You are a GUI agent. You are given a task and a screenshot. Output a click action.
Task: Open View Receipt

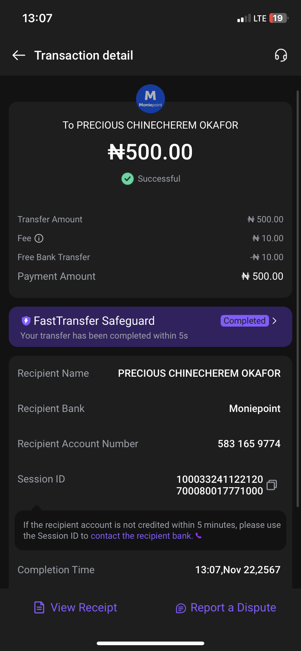click(84, 607)
